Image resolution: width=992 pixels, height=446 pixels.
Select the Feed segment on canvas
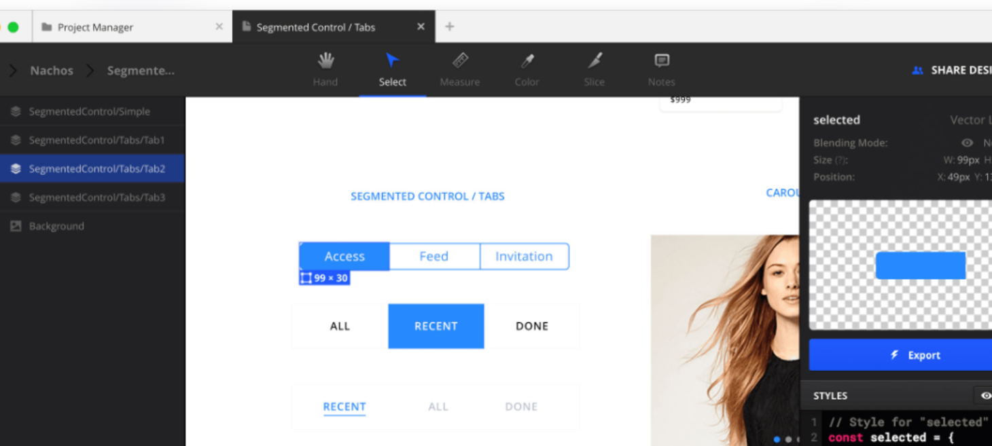click(x=434, y=256)
